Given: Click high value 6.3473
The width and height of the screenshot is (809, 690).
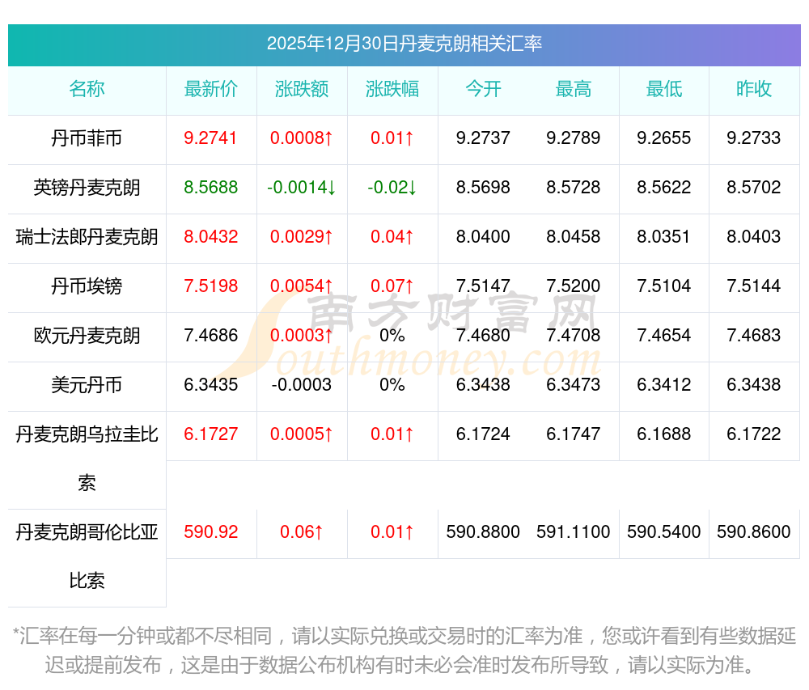Looking at the screenshot, I should point(574,385).
